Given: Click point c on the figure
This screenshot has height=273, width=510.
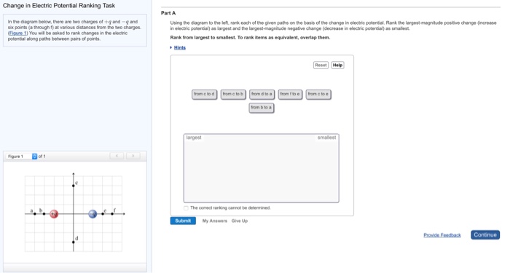Looking at the screenshot, I should click(x=74, y=186).
